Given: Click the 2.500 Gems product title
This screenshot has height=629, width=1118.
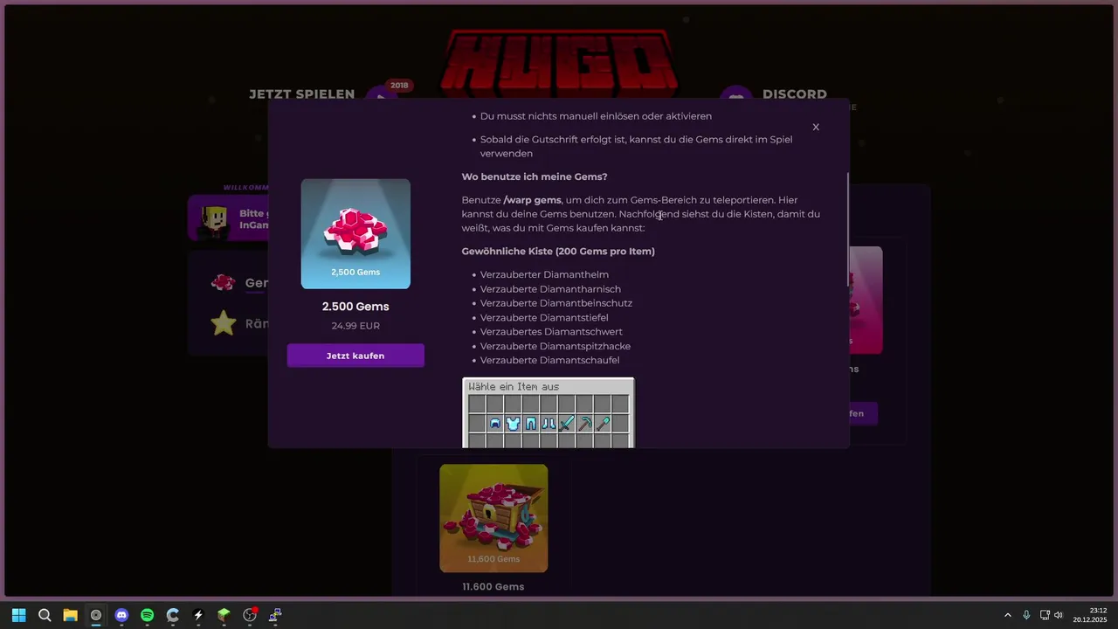Looking at the screenshot, I should [355, 307].
